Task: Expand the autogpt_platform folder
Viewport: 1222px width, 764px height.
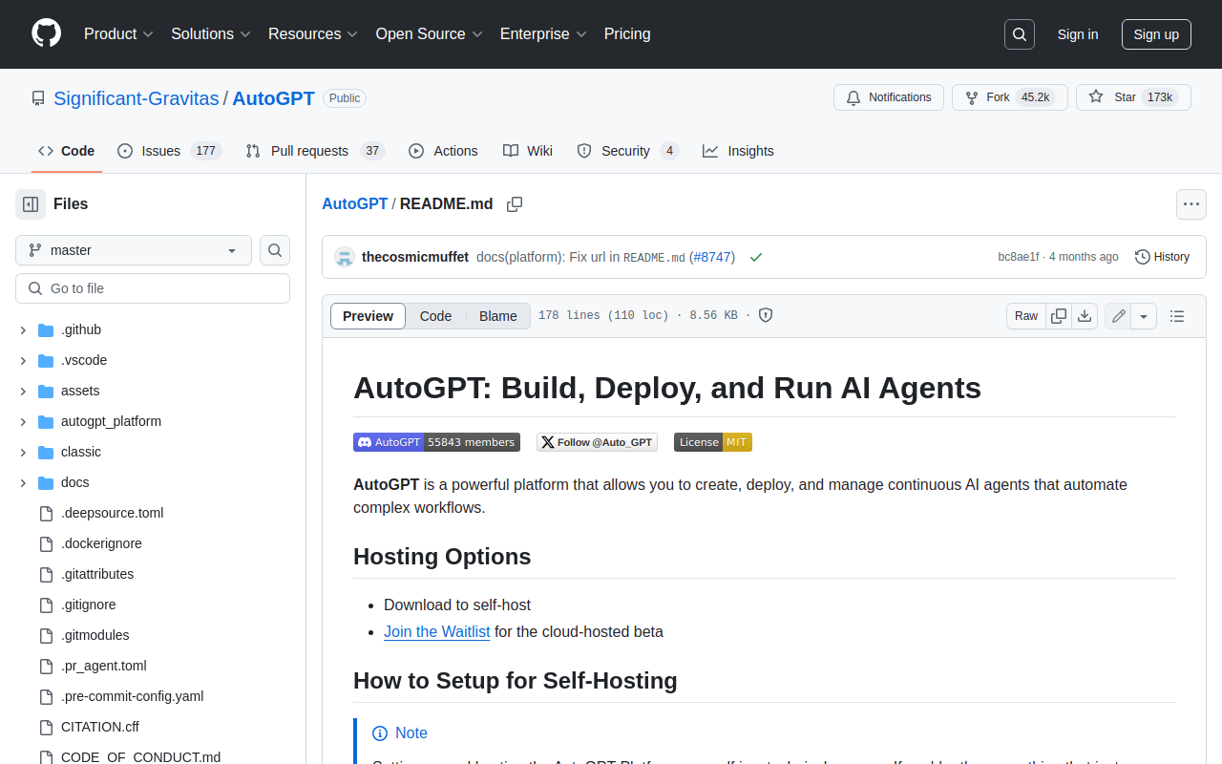Action: 23,421
